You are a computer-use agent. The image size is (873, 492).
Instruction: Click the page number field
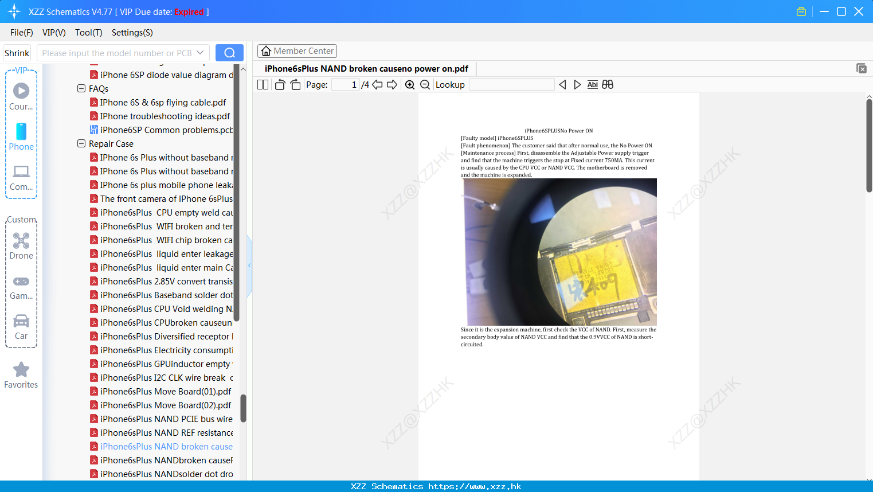point(346,84)
